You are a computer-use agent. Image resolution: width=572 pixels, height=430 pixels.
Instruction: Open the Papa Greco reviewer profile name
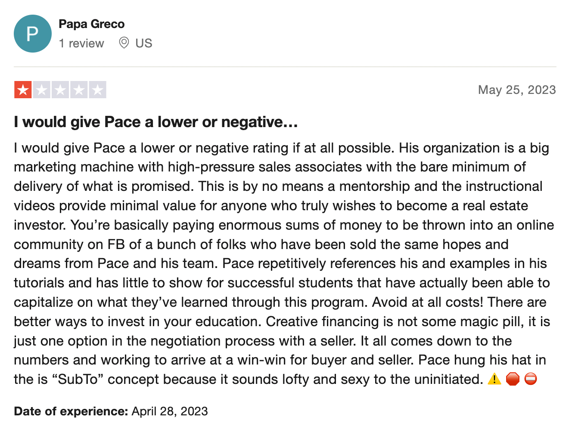click(92, 24)
